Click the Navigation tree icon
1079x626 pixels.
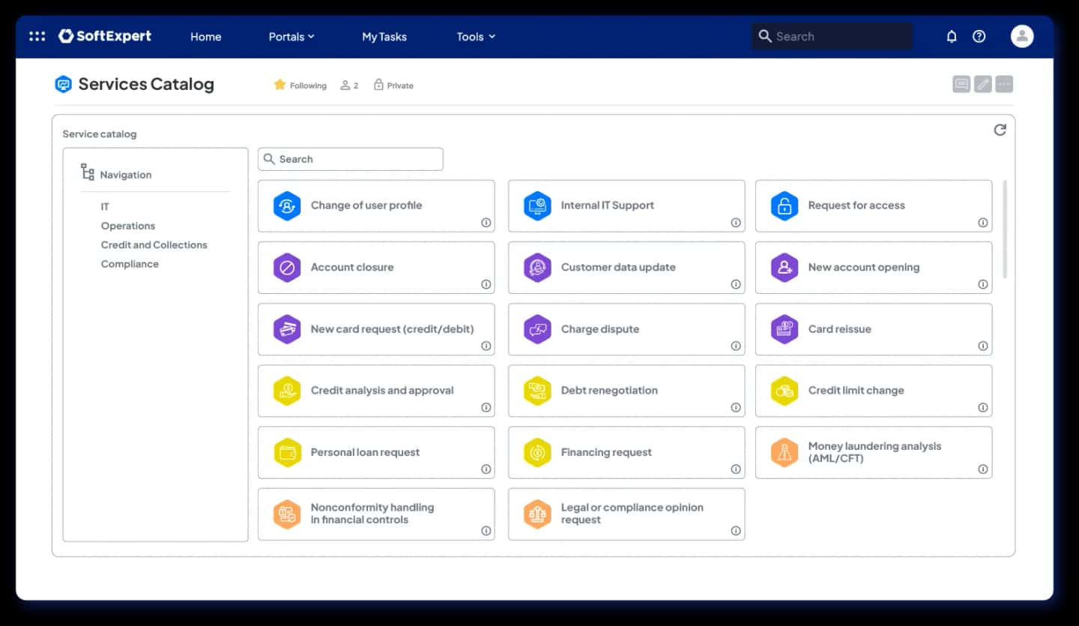[x=88, y=172]
